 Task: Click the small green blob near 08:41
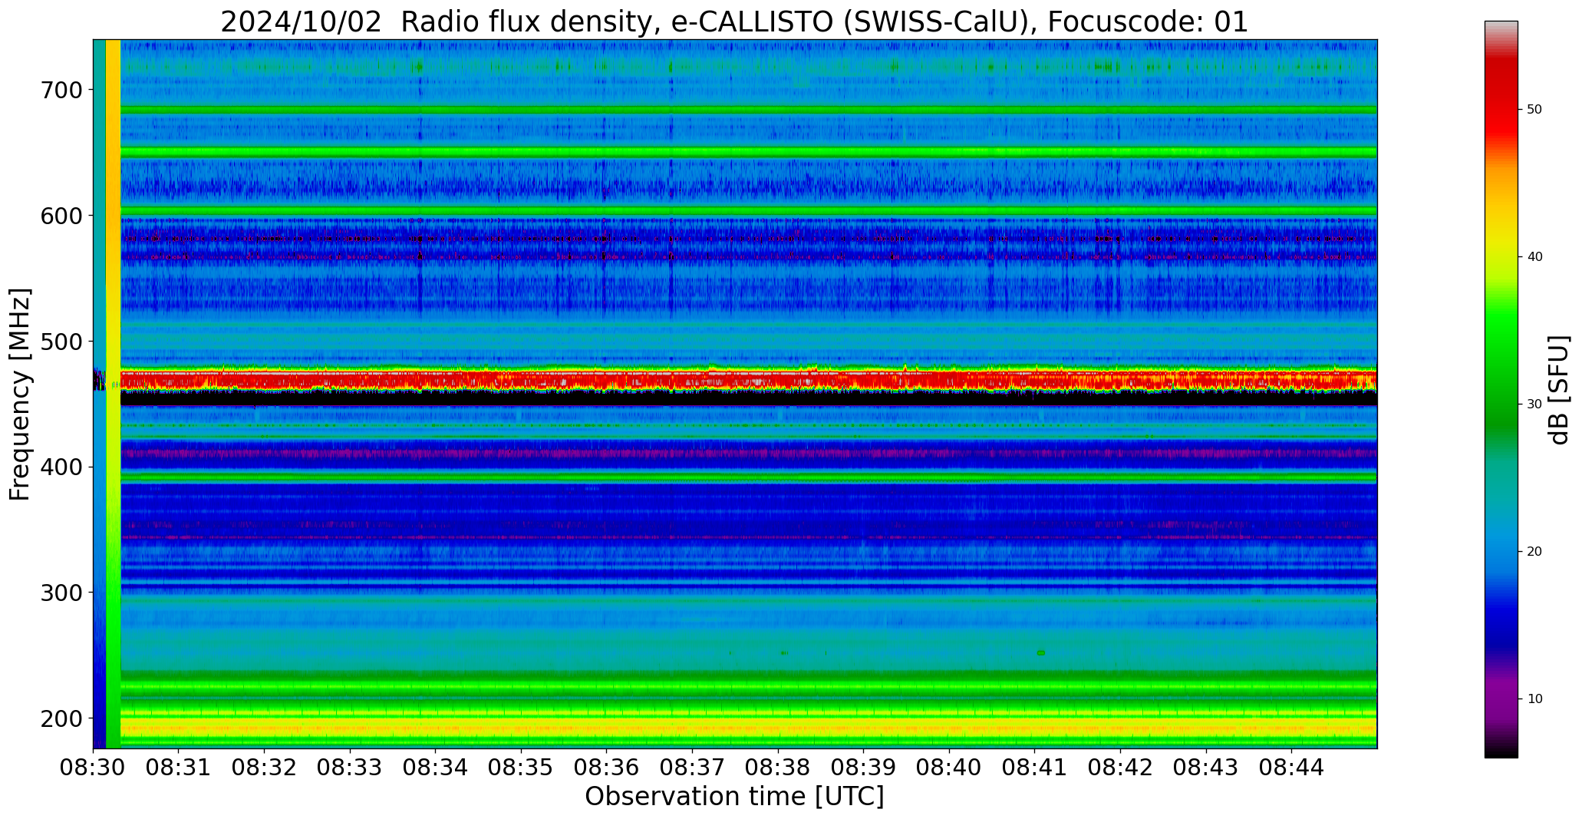(x=1041, y=652)
